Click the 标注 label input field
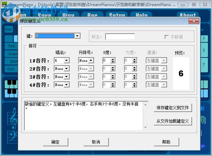The width and height of the screenshot is (212, 156). click(120, 37)
